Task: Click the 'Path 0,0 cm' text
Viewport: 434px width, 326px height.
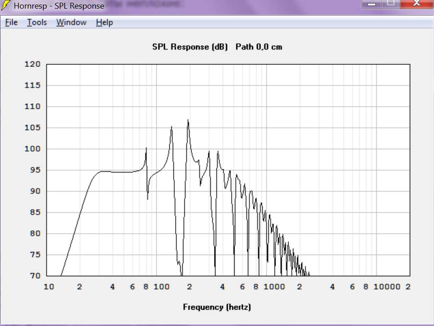Action: (x=259, y=47)
